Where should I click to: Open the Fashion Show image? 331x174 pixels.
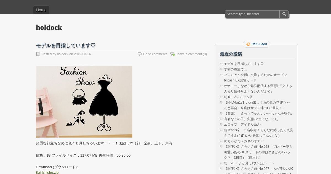[x=84, y=102]
